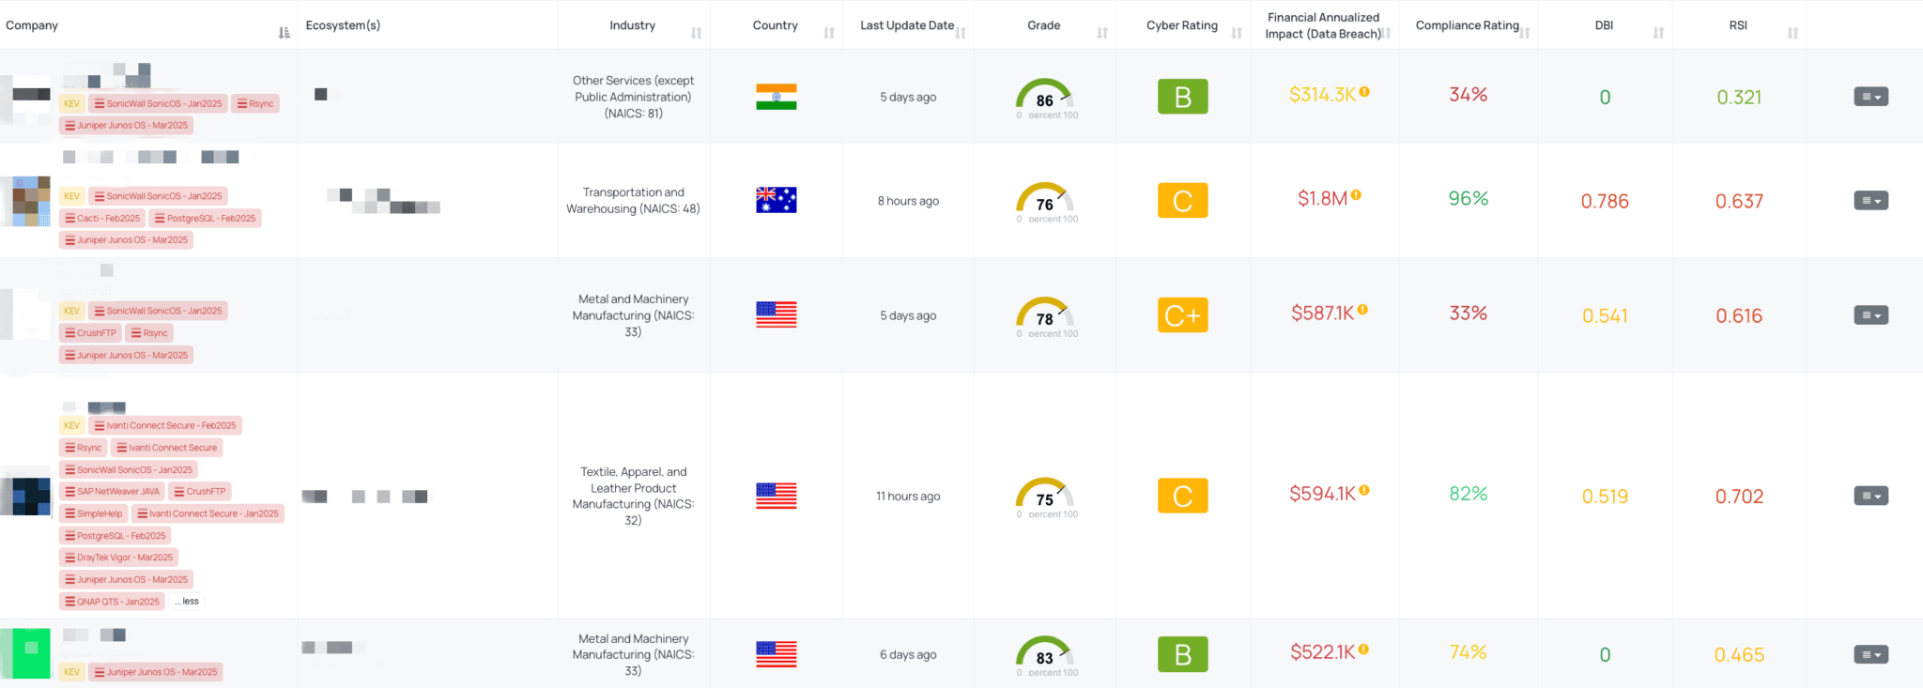The height and width of the screenshot is (688, 1923).
Task: Click the grade gauge showing 86
Action: click(1044, 97)
